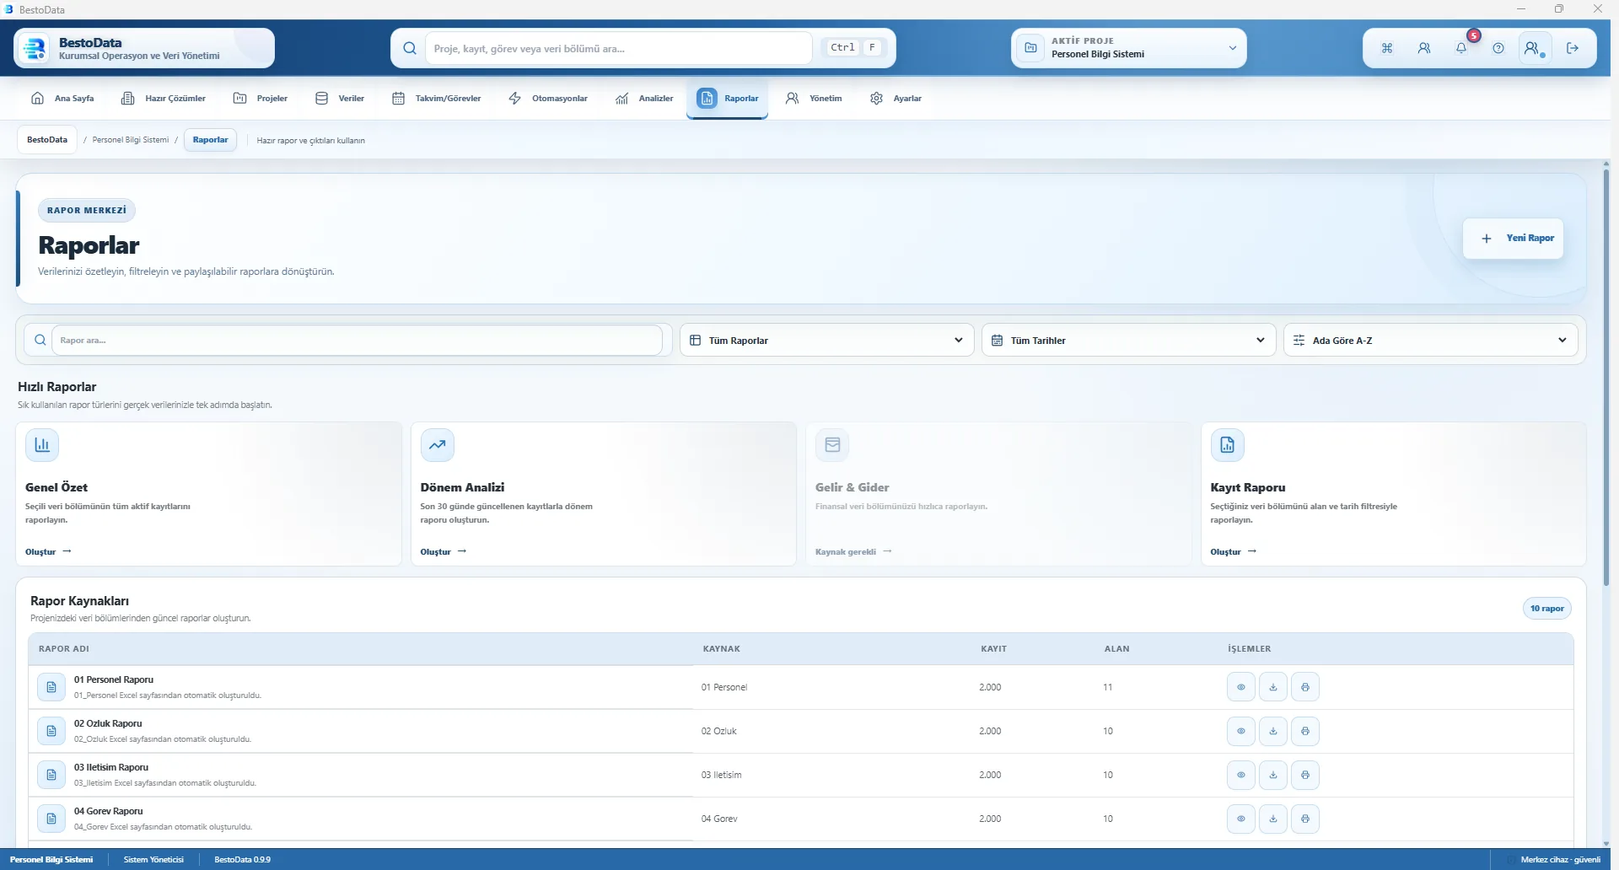Image resolution: width=1619 pixels, height=870 pixels.
Task: Download the 01 Personel Raporu report
Action: tap(1273, 687)
